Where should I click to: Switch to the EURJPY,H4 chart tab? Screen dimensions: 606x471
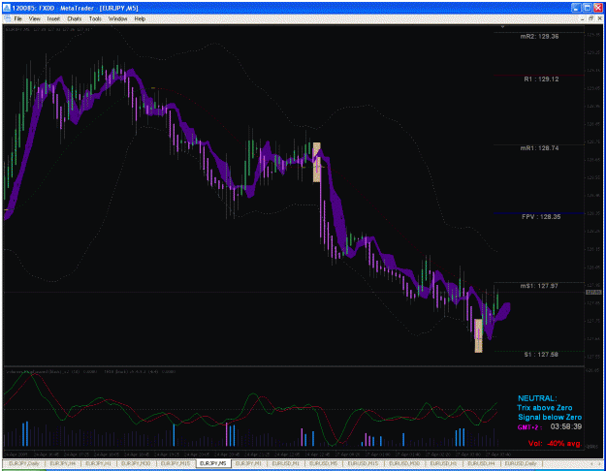[62, 463]
